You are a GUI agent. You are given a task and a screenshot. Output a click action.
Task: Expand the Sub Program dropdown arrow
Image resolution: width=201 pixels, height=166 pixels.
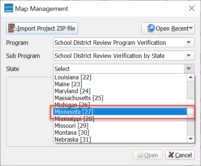coord(189,55)
